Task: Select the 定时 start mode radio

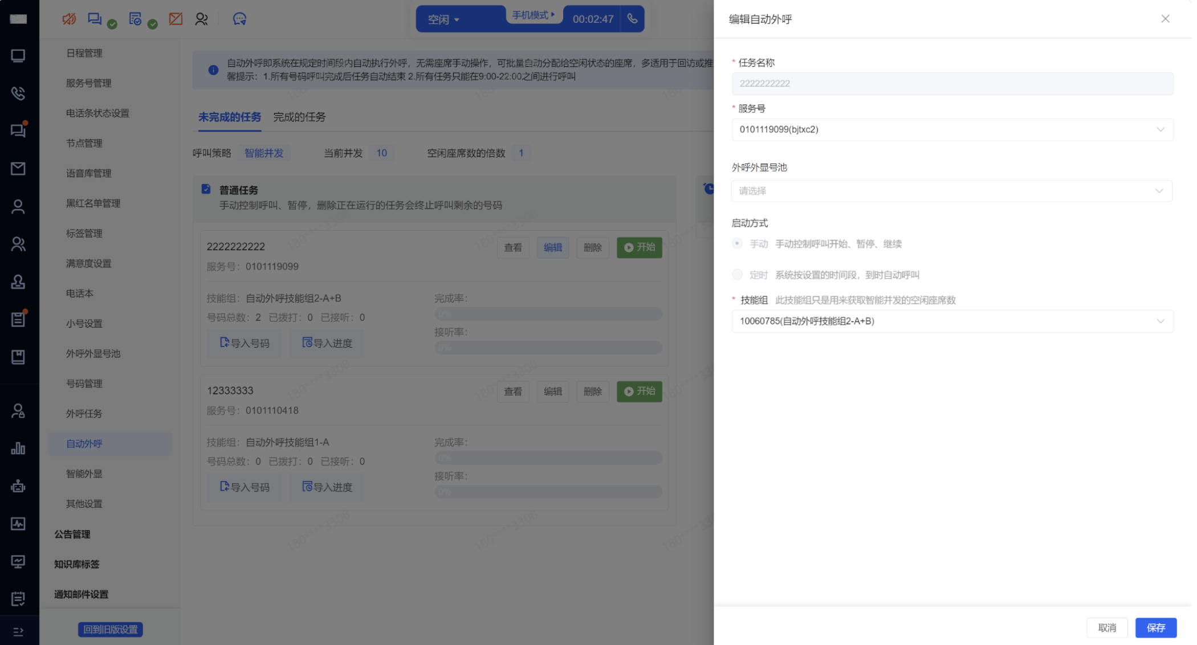Action: point(738,275)
